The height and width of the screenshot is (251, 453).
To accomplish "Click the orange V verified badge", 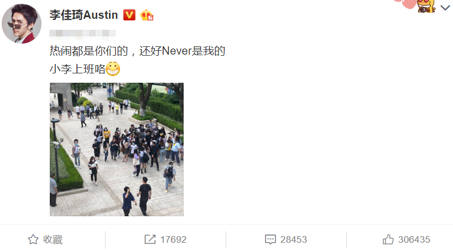I will 129,15.
